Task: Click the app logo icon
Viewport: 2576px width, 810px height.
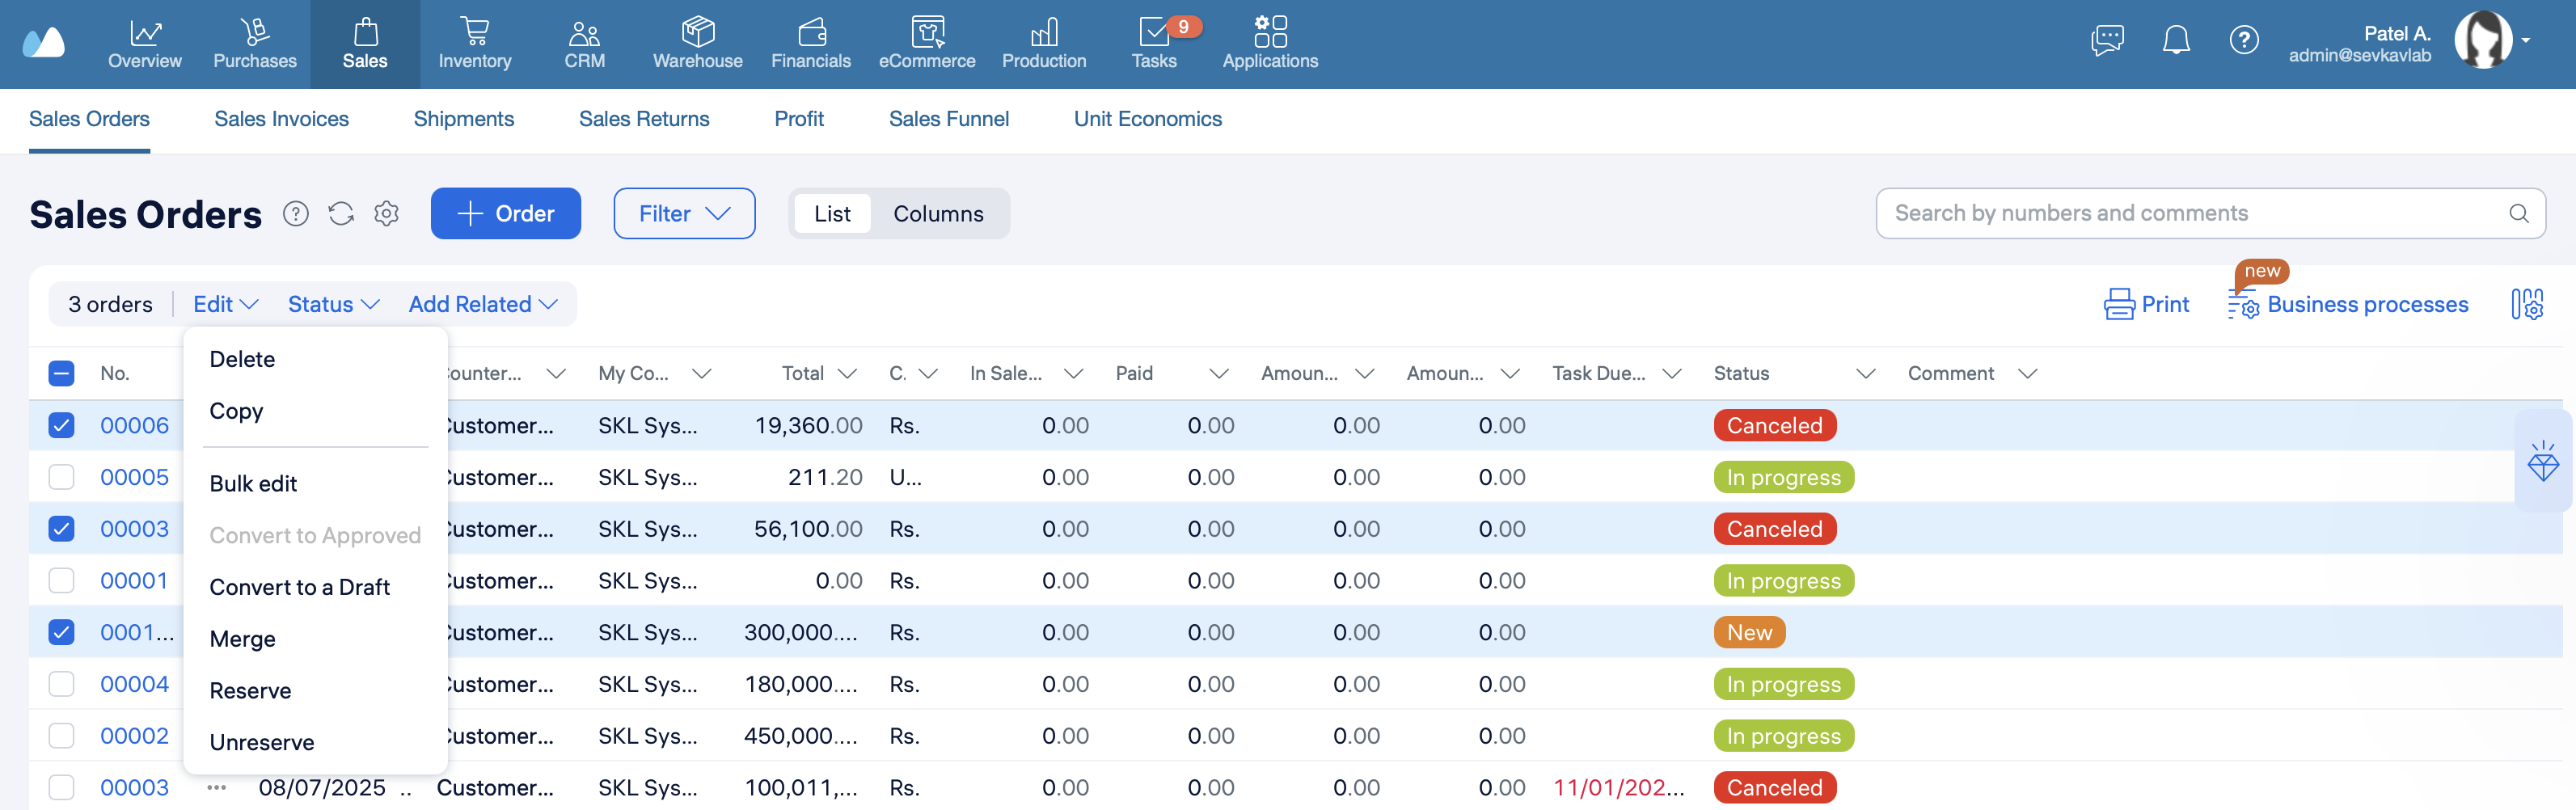Action: [44, 42]
